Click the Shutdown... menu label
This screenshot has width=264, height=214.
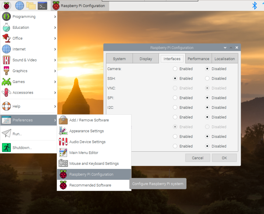click(22, 148)
